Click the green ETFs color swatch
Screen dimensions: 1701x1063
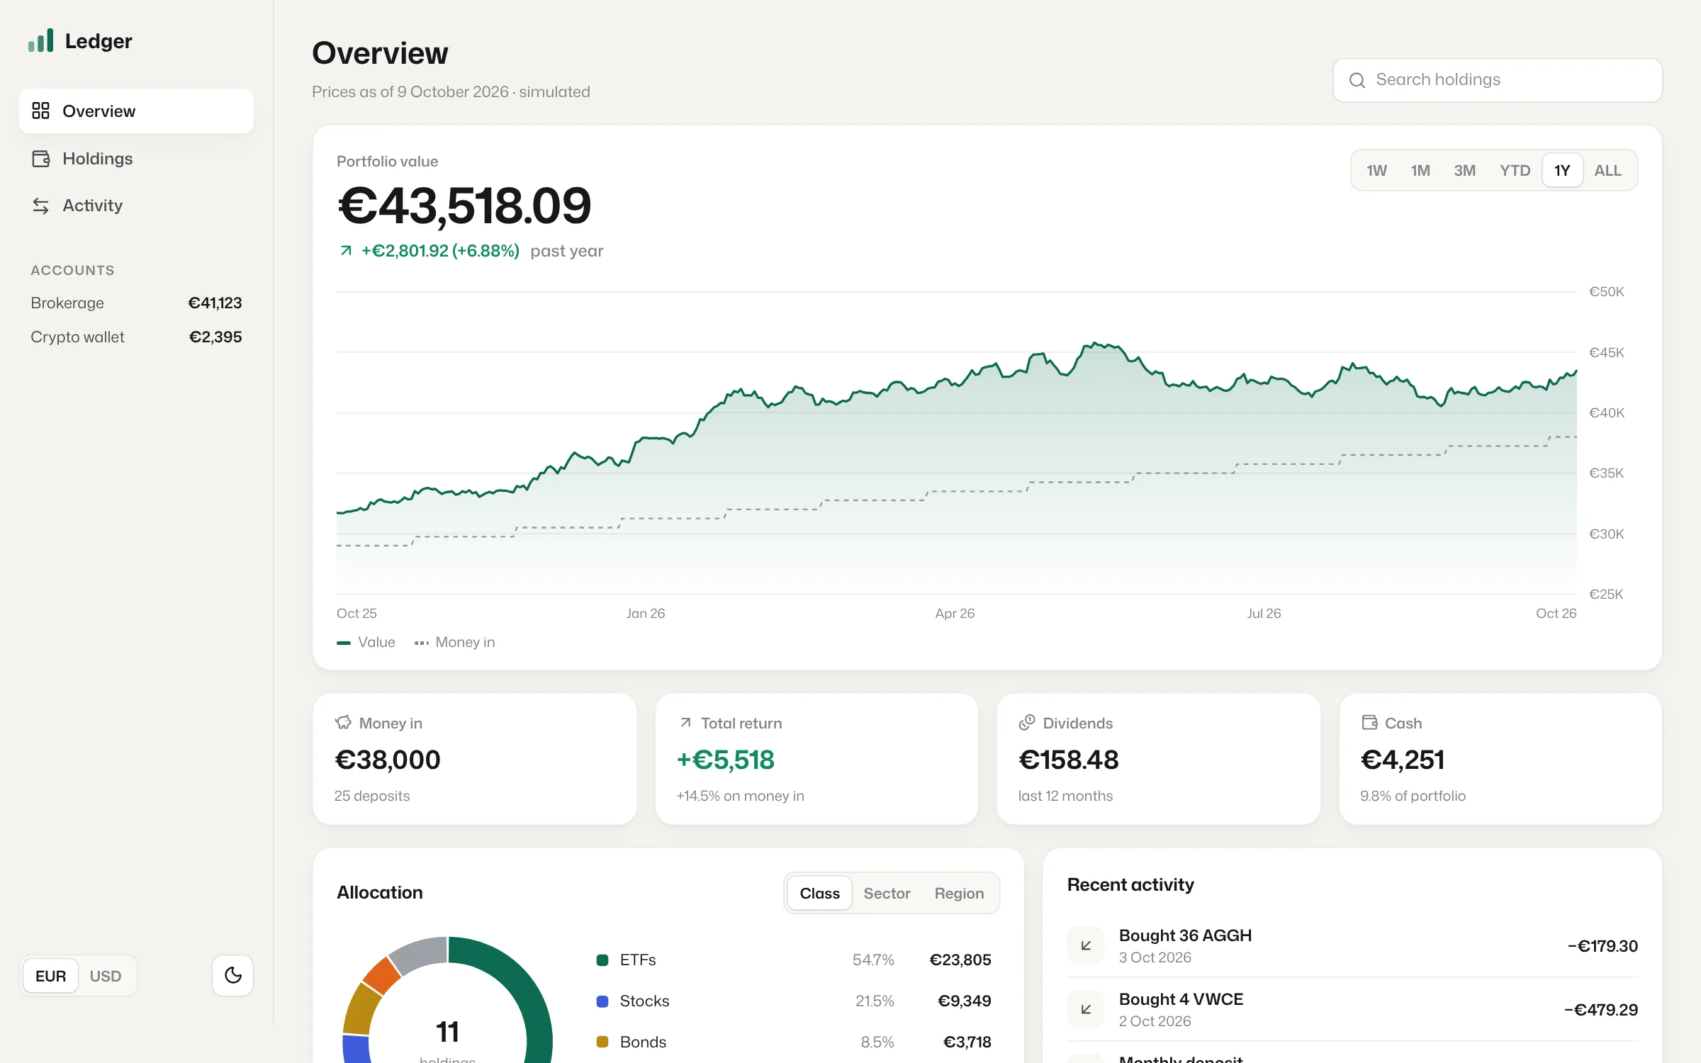click(602, 960)
